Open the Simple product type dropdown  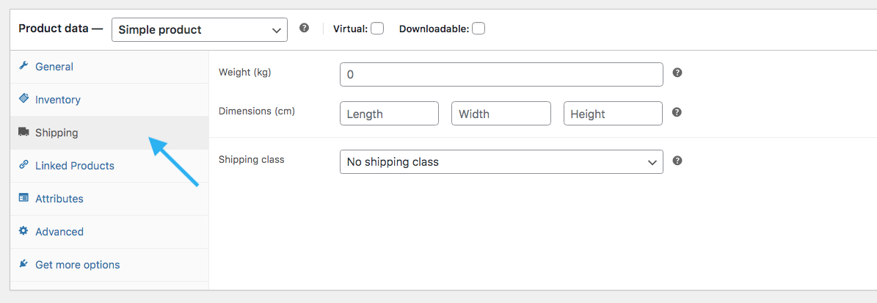click(200, 29)
